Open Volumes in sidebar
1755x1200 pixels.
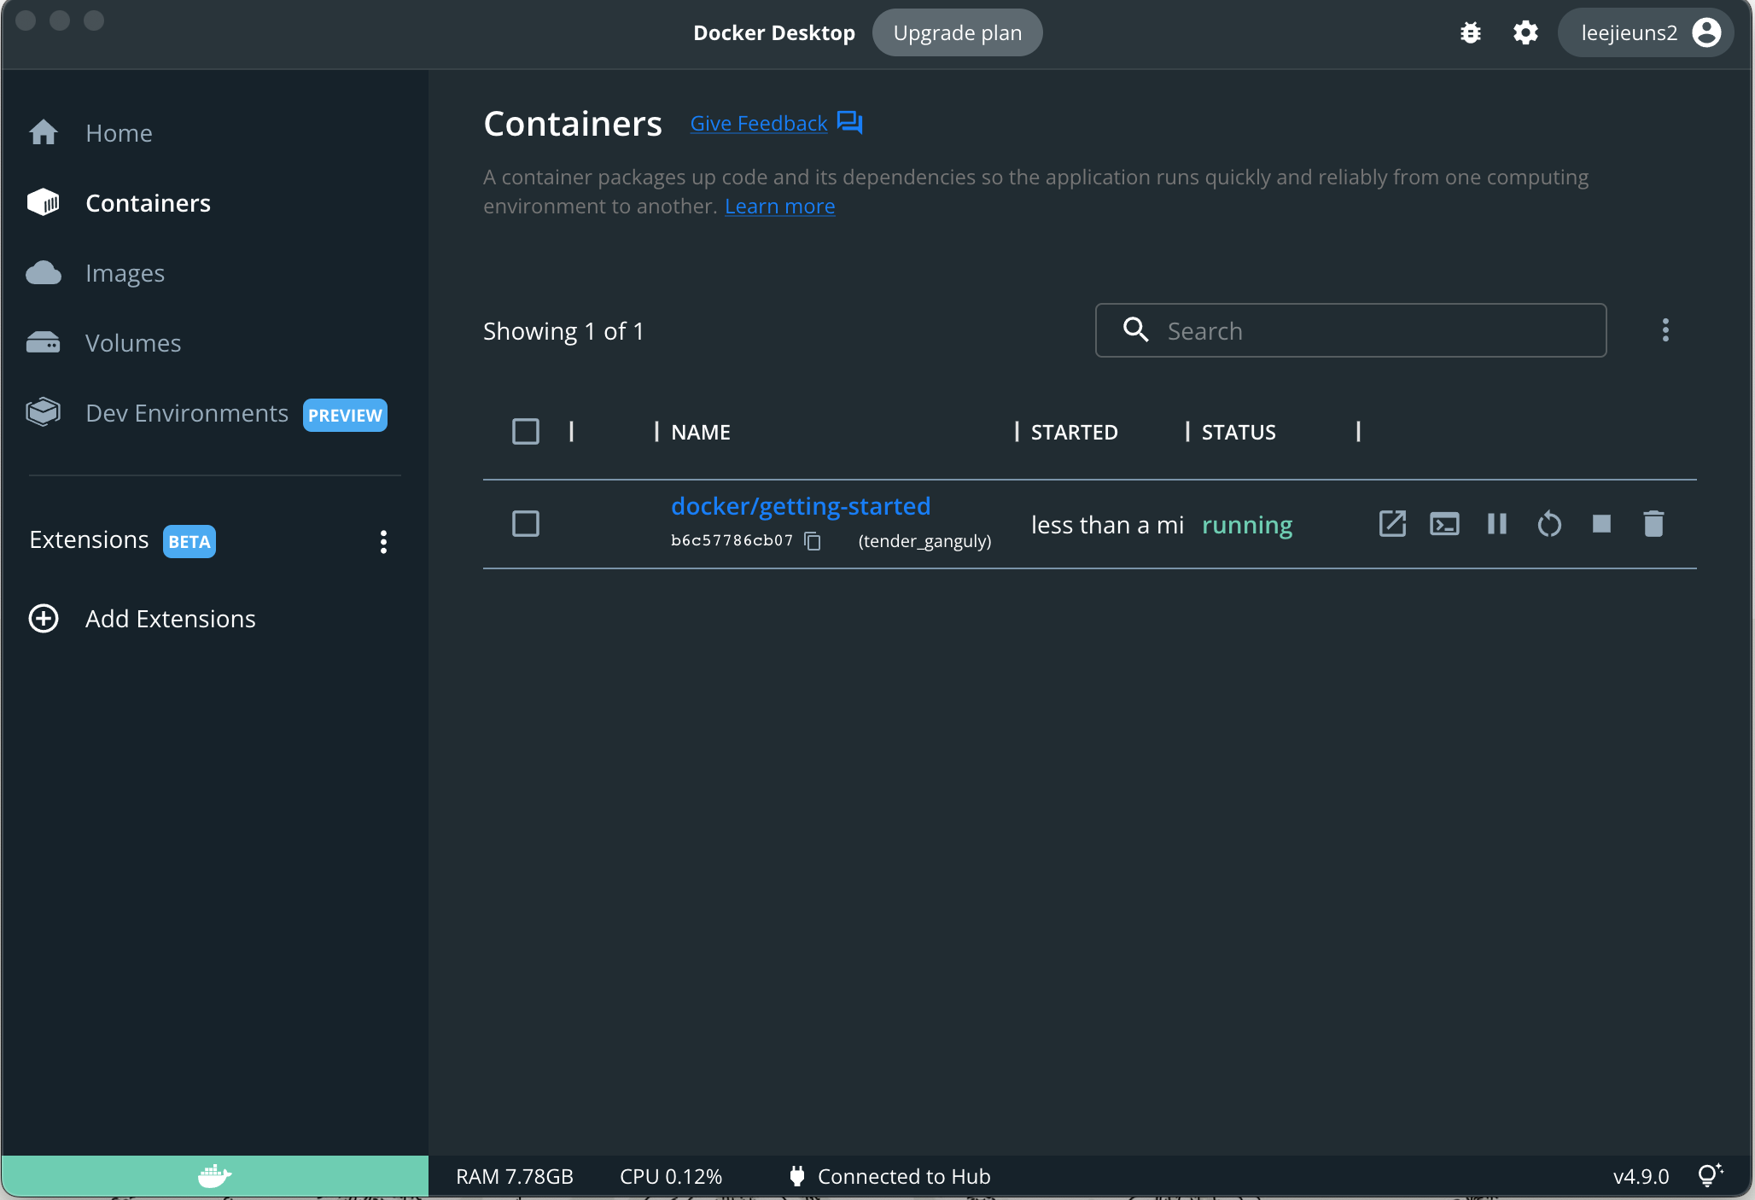coord(133,343)
